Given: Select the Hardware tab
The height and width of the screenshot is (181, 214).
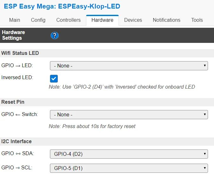Looking at the screenshot, I should [102, 20].
